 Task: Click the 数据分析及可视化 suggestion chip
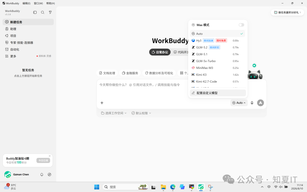click(159, 73)
